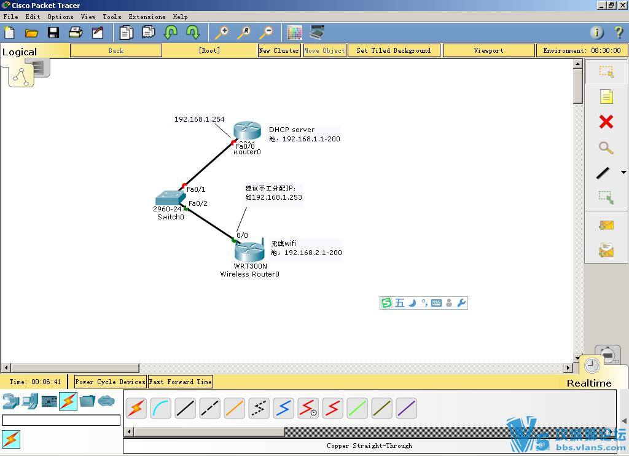Select the light blue Console cable

pos(161,408)
